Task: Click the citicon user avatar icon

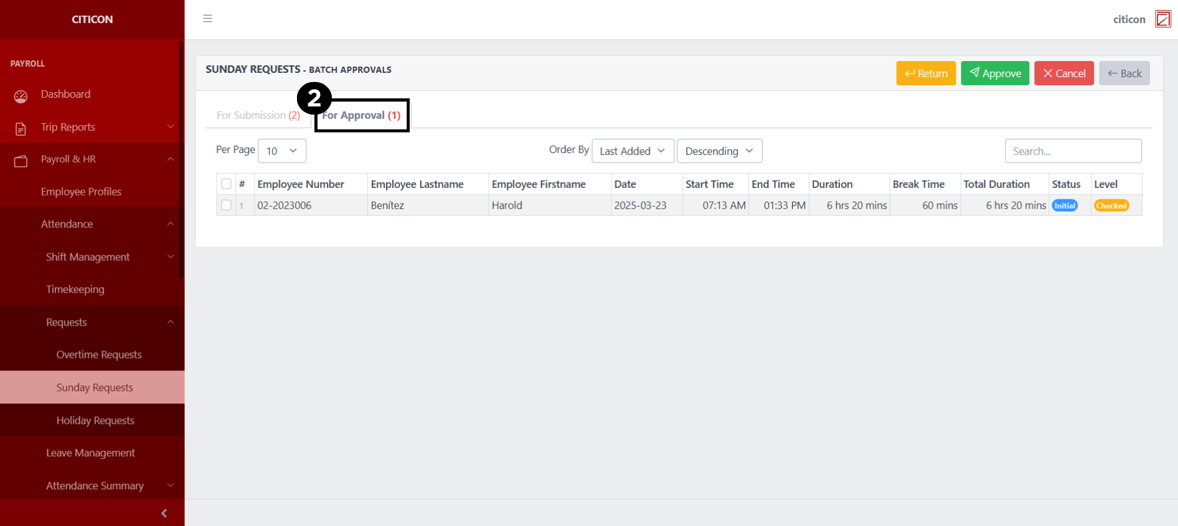Action: point(1162,19)
